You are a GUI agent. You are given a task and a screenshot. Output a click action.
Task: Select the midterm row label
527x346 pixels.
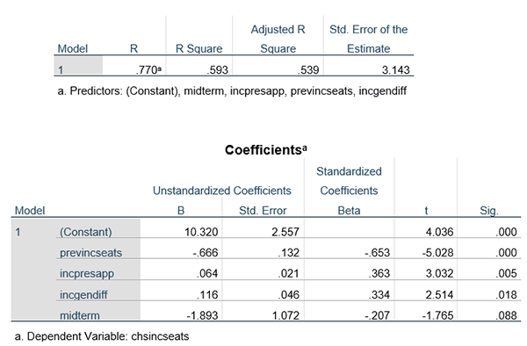80,316
